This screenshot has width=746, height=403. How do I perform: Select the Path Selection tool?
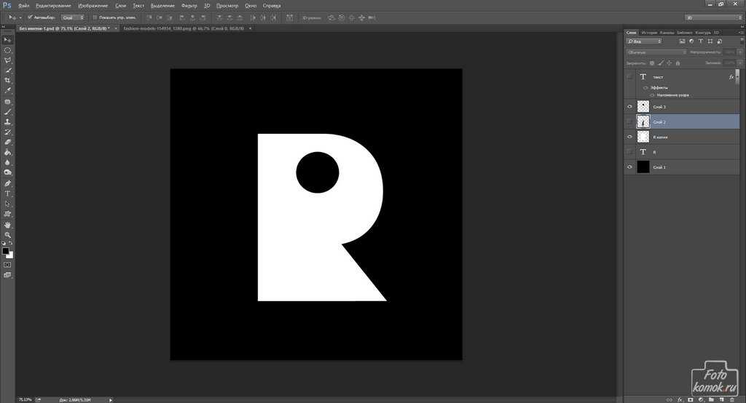tap(7, 204)
